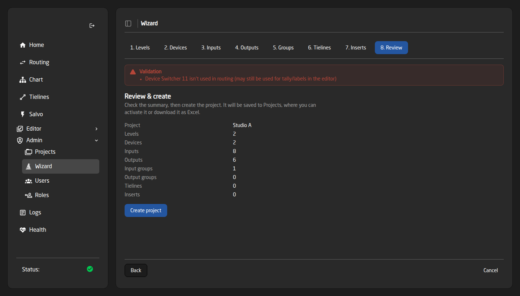This screenshot has width=520, height=296.
Task: Click the Wizard icon in sidebar
Action: pos(29,166)
